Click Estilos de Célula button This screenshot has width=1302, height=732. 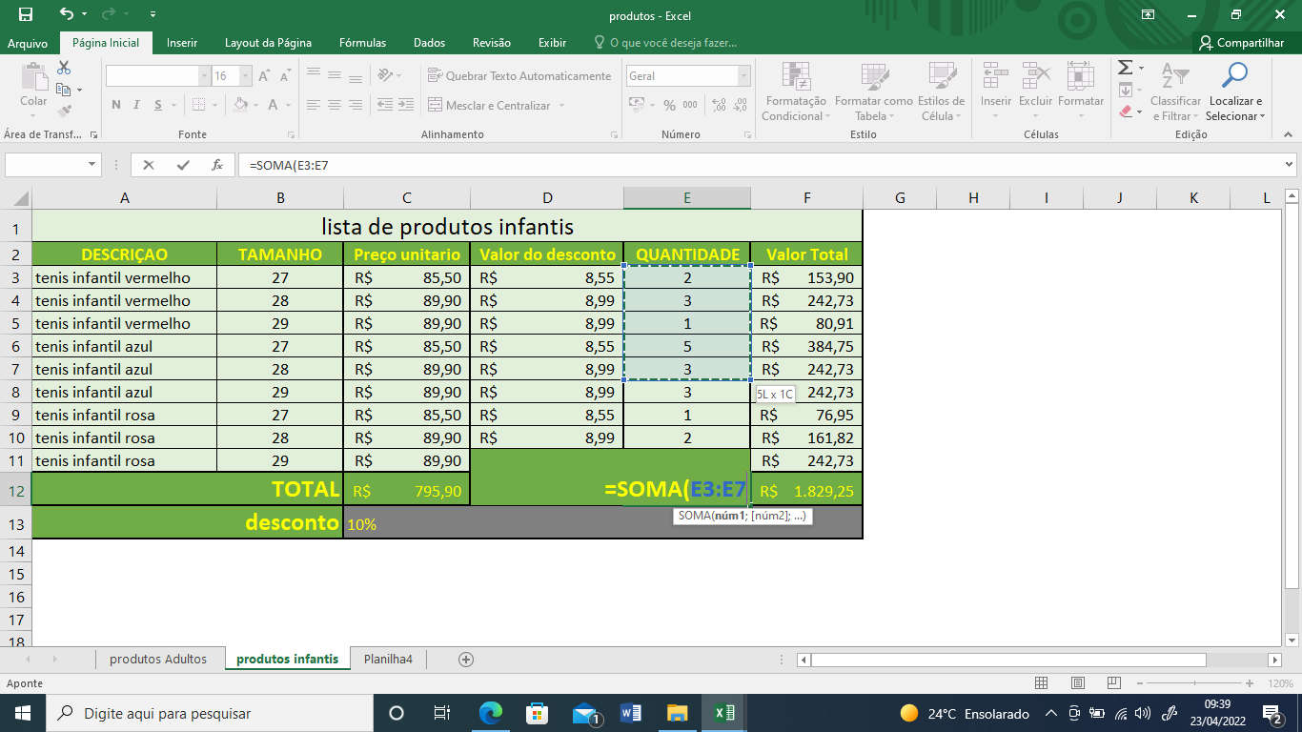943,91
